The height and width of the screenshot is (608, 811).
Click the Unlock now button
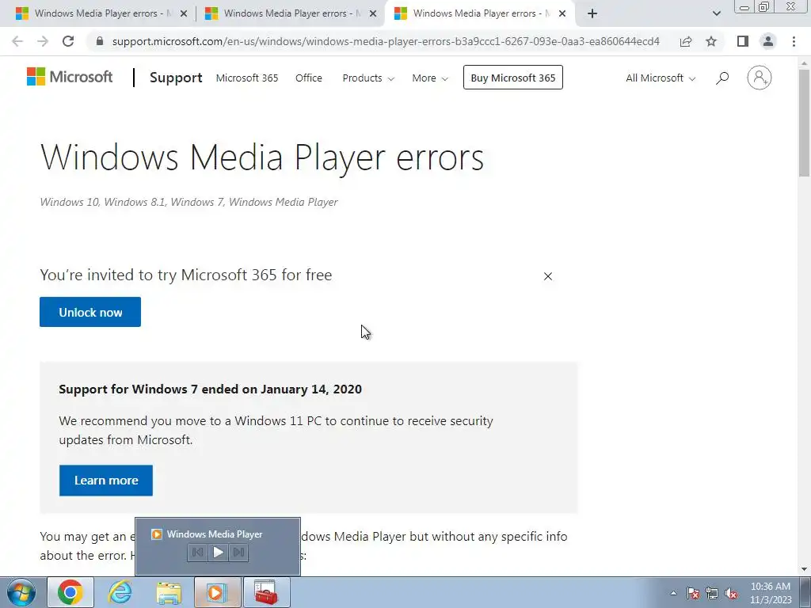[x=90, y=312]
